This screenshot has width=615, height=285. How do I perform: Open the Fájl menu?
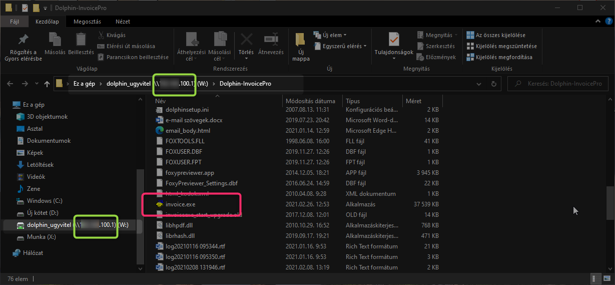point(15,22)
